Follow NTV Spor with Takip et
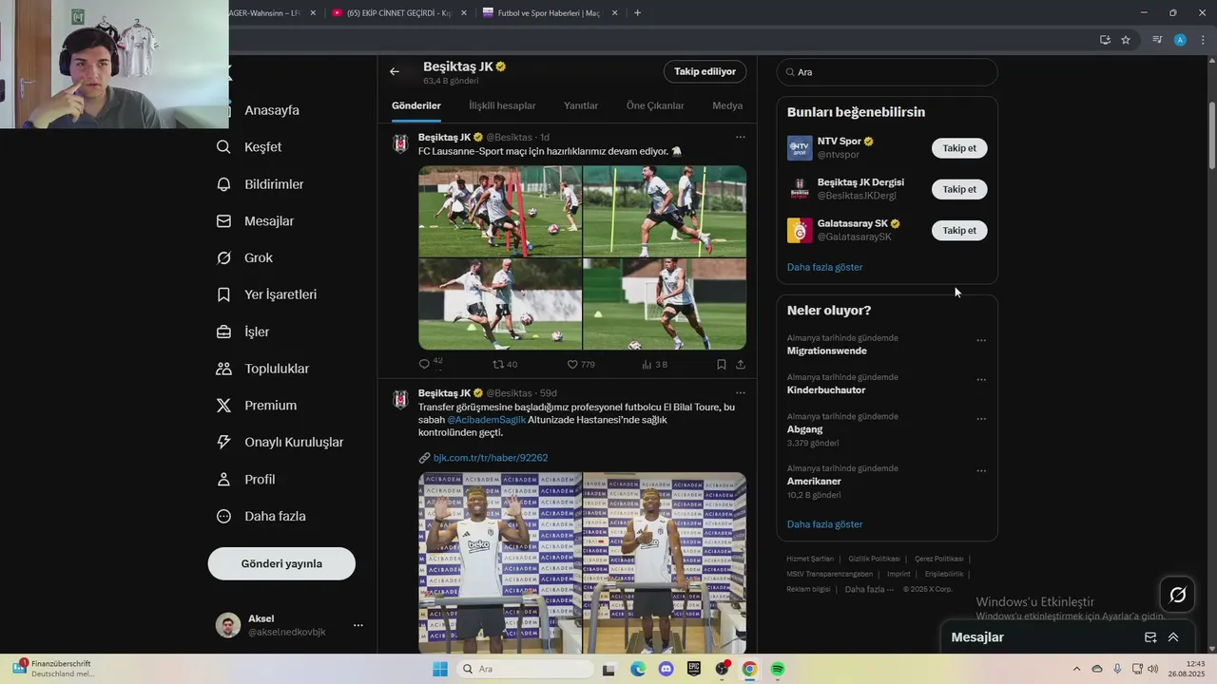The image size is (1217, 684). (x=959, y=148)
